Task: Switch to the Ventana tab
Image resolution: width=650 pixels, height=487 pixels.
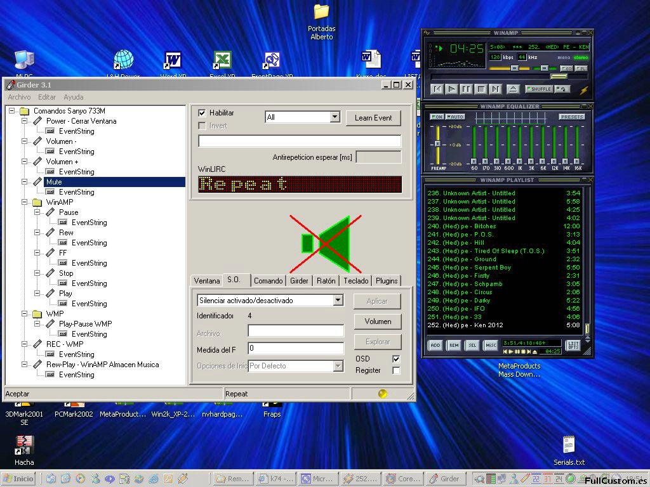Action: tap(207, 281)
